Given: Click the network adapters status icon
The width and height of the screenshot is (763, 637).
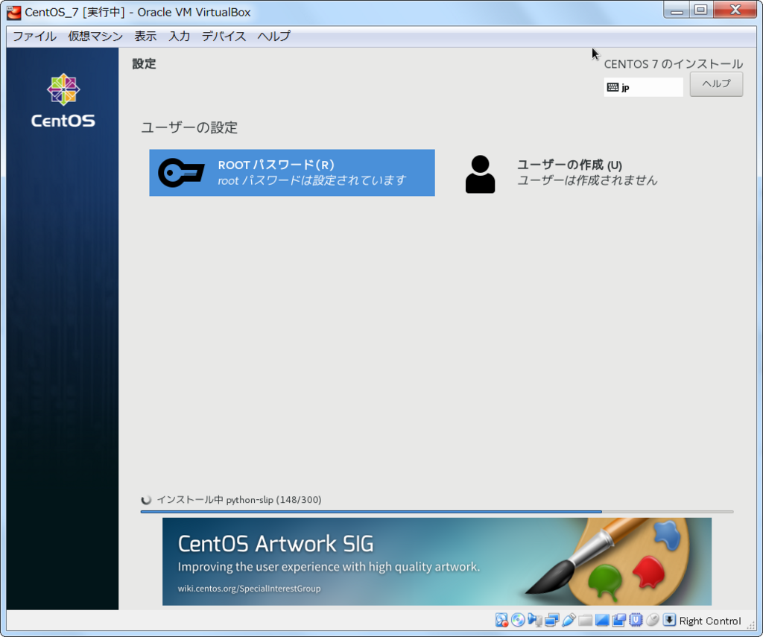Looking at the screenshot, I should point(552,620).
